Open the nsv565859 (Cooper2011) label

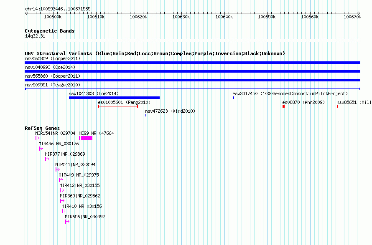click(x=53, y=58)
